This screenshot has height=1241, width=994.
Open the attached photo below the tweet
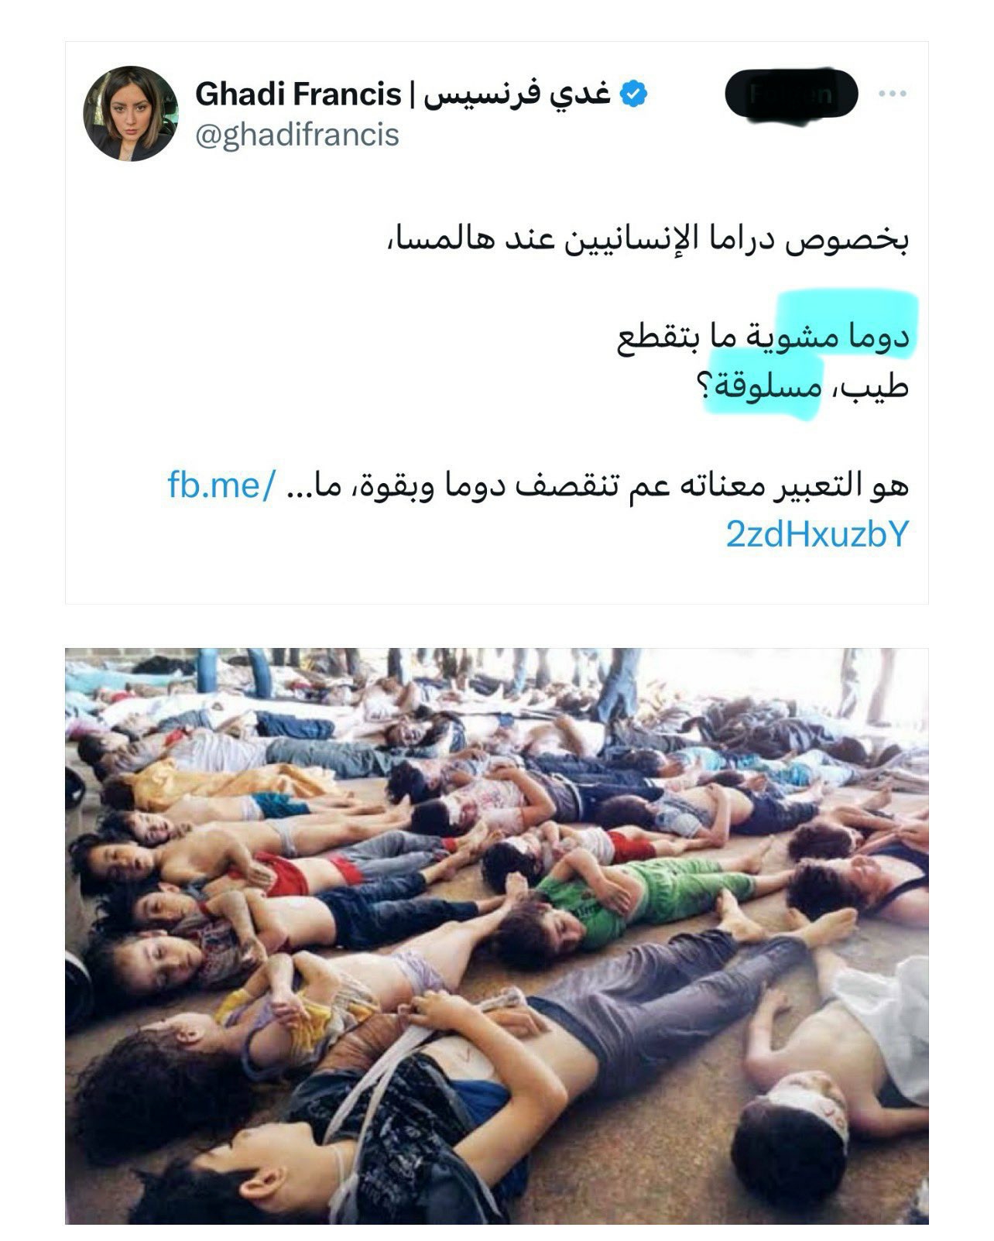click(496, 936)
